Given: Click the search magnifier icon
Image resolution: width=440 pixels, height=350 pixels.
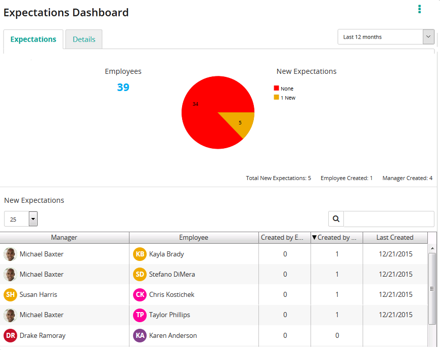Looking at the screenshot, I should 336,218.
